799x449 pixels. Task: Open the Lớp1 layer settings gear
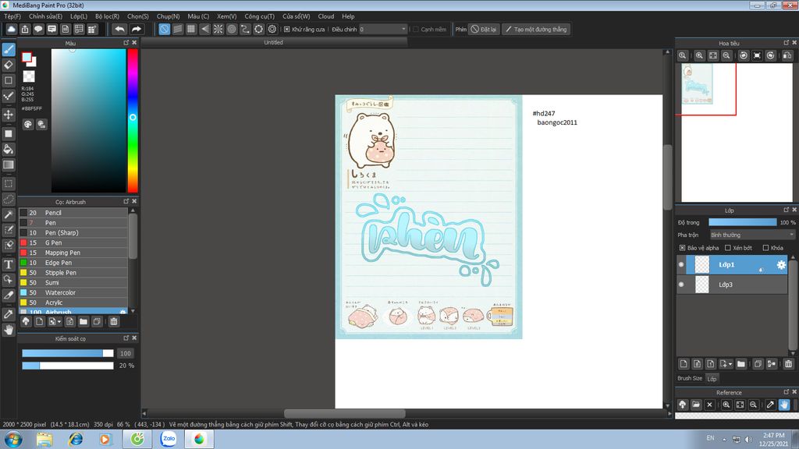(x=780, y=265)
